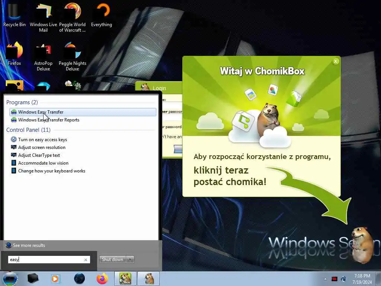Image resolution: width=381 pixels, height=286 pixels.
Task: Click the blue button in Login window
Action: tap(178, 149)
